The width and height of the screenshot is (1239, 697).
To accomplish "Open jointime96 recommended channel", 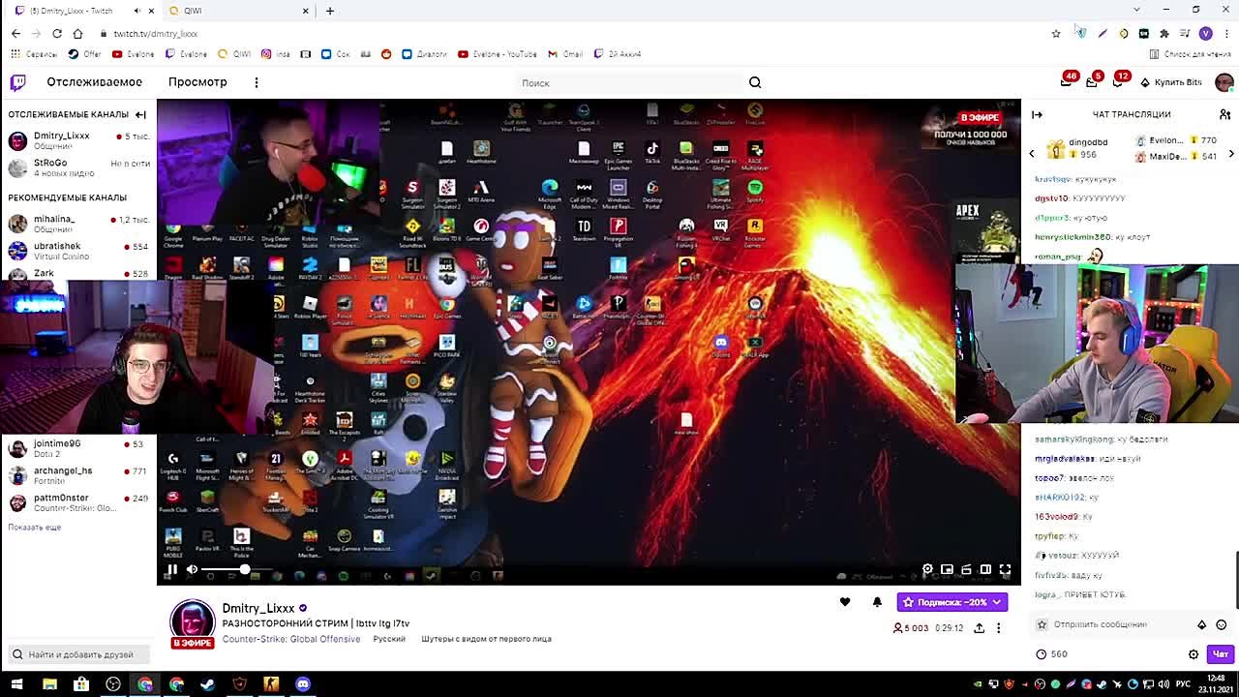I will pyautogui.click(x=77, y=448).
